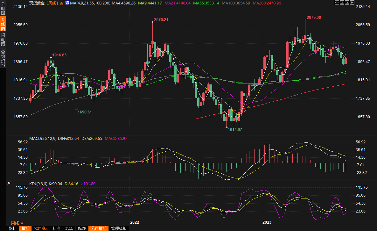Click the expand-panel arrow icon at top right
This screenshot has height=231, width=377.
pos(353,3)
